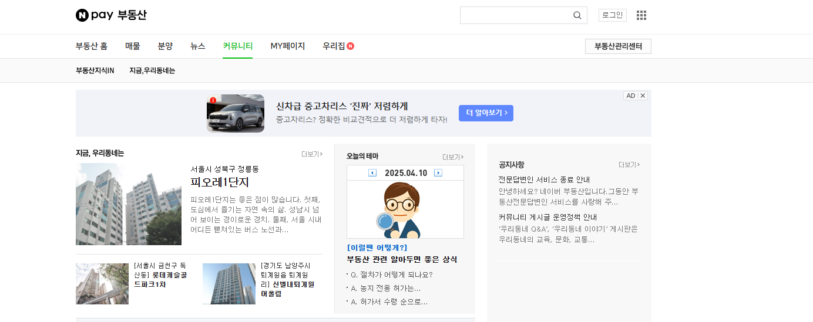Click the 부동산관리센터 button

(618, 46)
